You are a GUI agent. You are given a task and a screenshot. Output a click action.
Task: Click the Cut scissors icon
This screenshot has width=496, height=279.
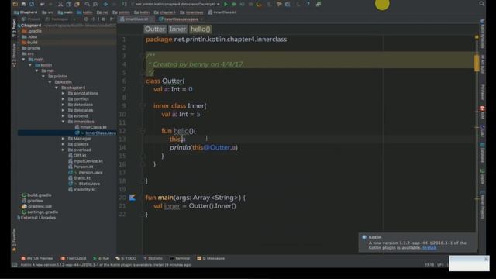click(x=60, y=4)
